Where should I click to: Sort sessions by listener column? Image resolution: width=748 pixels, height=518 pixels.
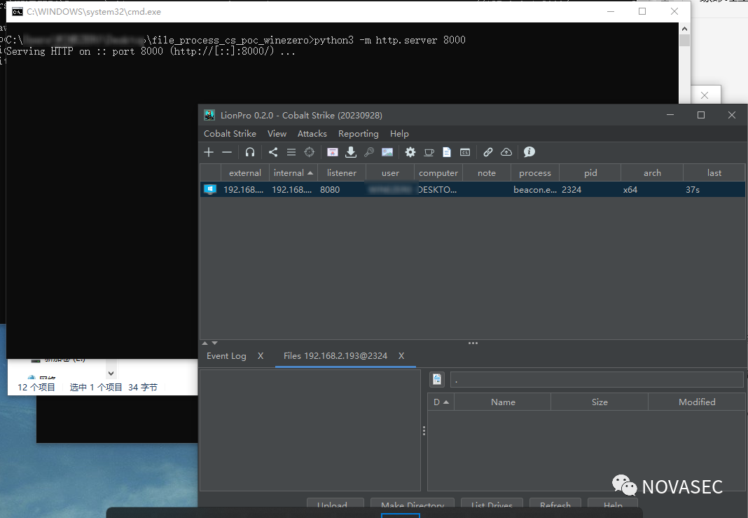point(342,173)
